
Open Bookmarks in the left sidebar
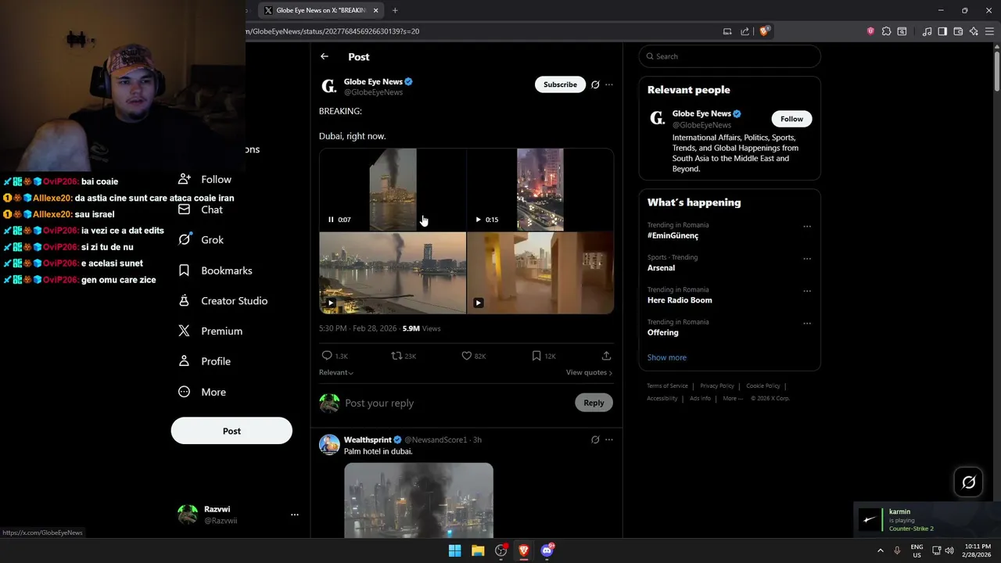click(215, 271)
